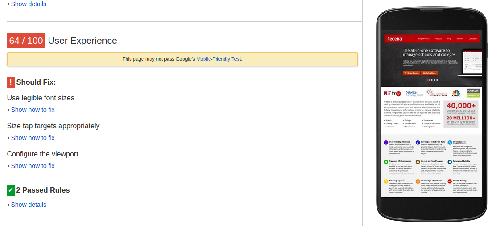The height and width of the screenshot is (226, 492).
Task: Click the Secure and Reliable lock icon
Action: (450, 162)
